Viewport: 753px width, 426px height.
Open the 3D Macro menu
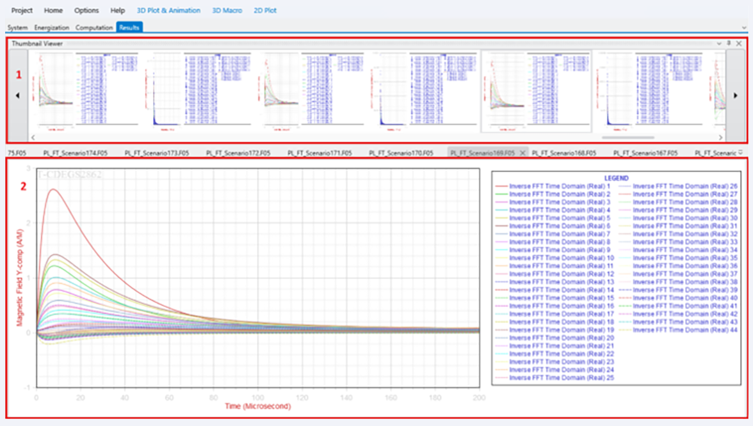[x=227, y=10]
